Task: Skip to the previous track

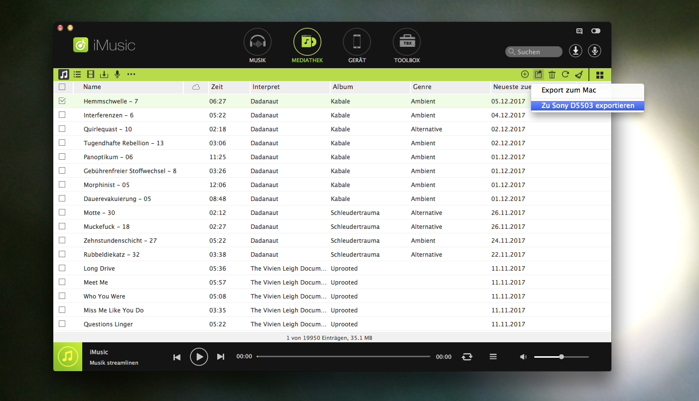Action: pyautogui.click(x=177, y=357)
